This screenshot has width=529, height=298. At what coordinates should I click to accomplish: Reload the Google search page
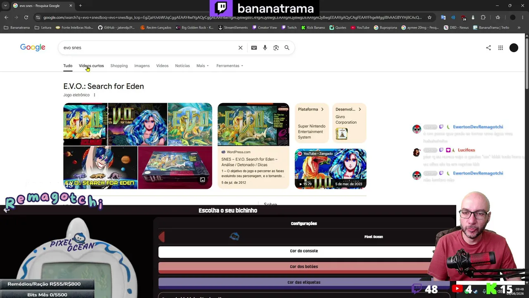pos(26,17)
